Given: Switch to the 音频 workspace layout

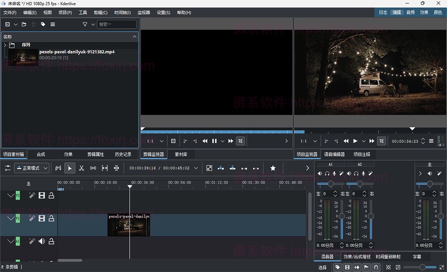Looking at the screenshot, I should point(410,12).
